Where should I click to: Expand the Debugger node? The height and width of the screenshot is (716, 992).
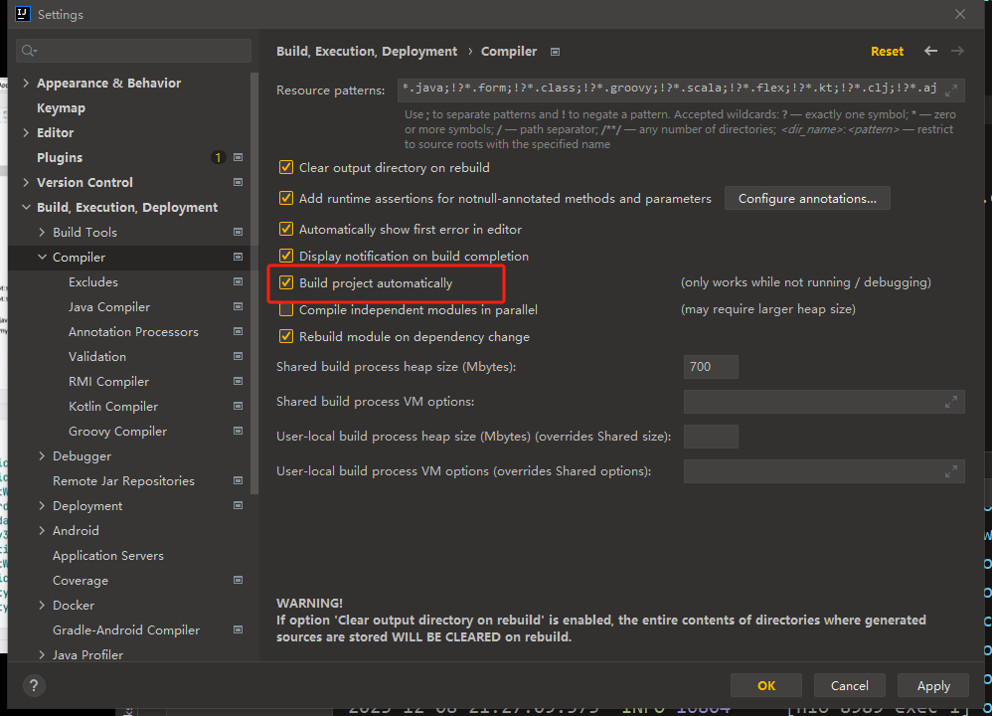[x=42, y=455]
